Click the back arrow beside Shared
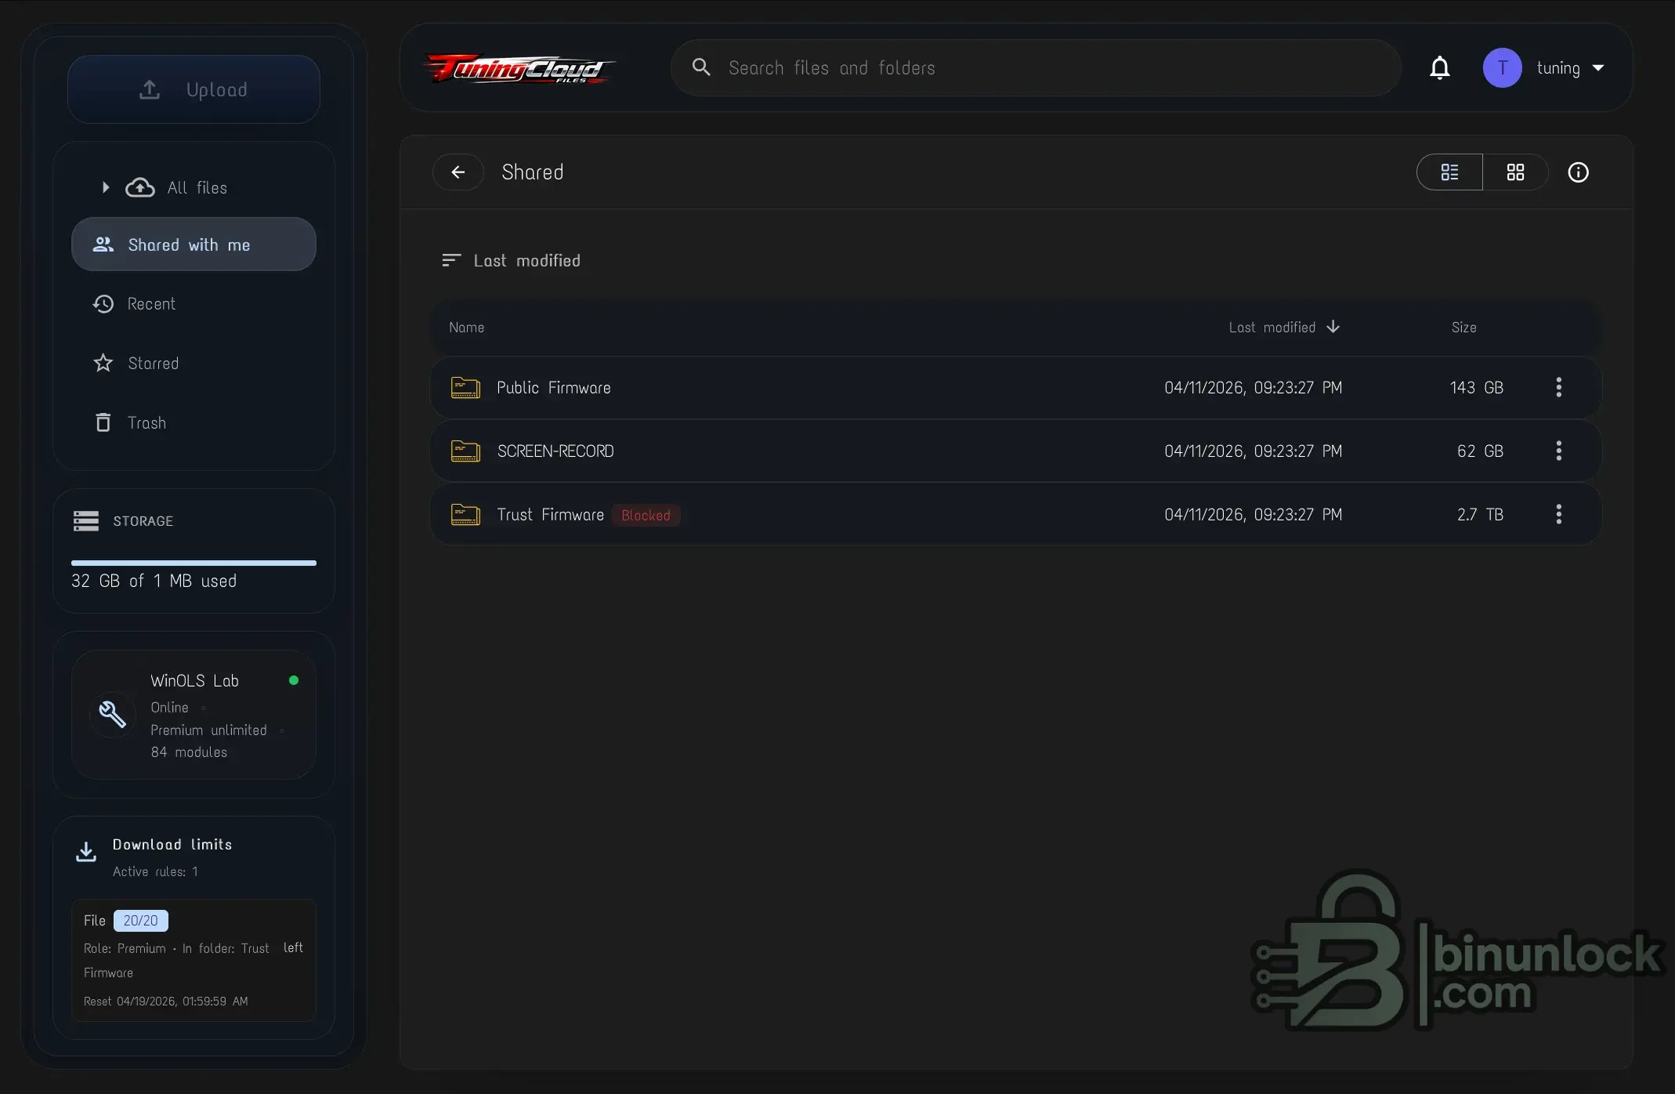The height and width of the screenshot is (1094, 1675). coord(458,172)
